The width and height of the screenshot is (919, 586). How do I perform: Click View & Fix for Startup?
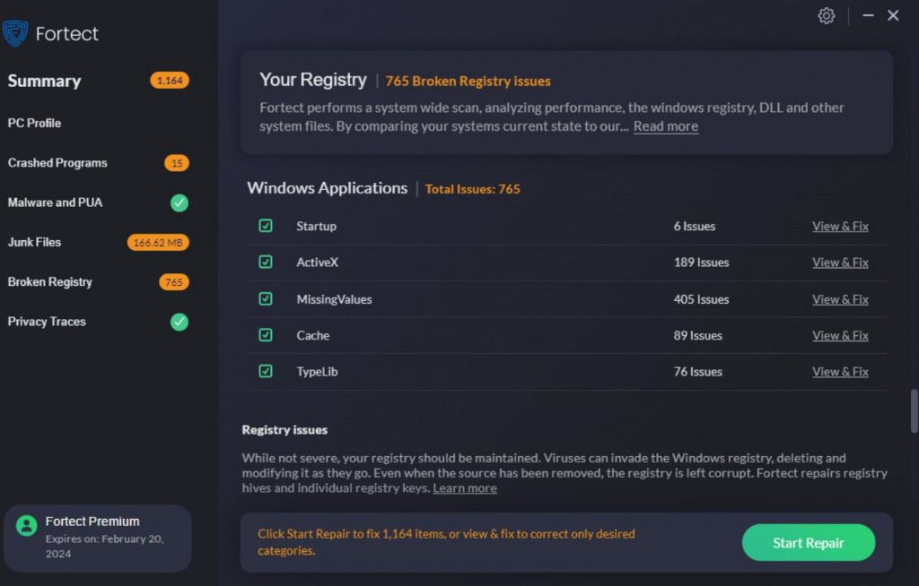point(840,226)
